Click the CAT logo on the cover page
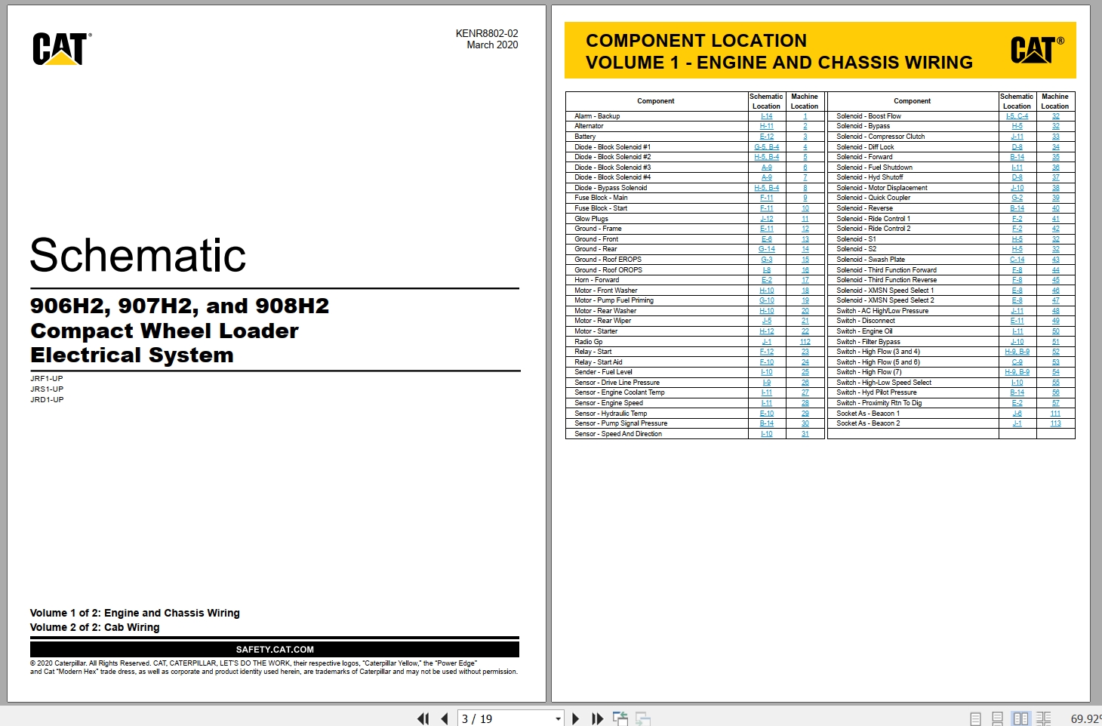The height and width of the screenshot is (726, 1102). click(61, 49)
